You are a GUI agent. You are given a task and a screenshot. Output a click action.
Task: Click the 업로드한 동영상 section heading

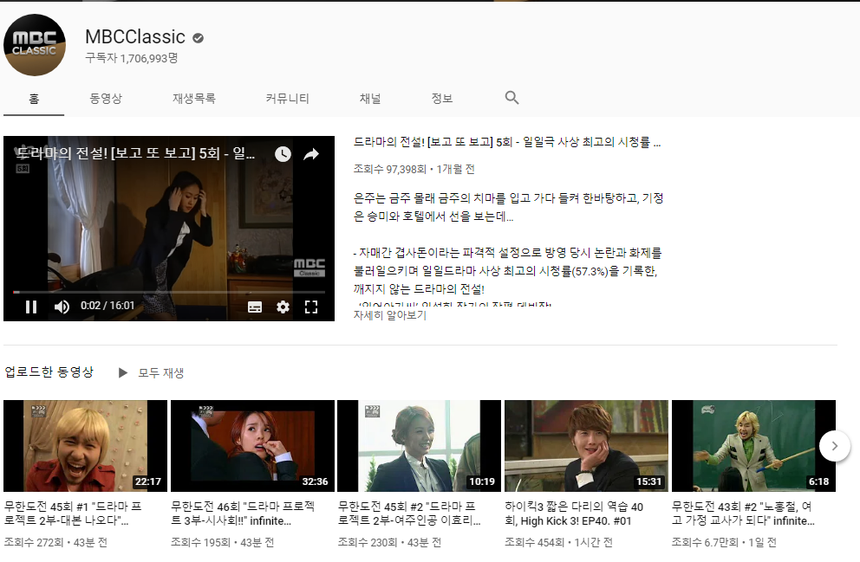click(49, 372)
